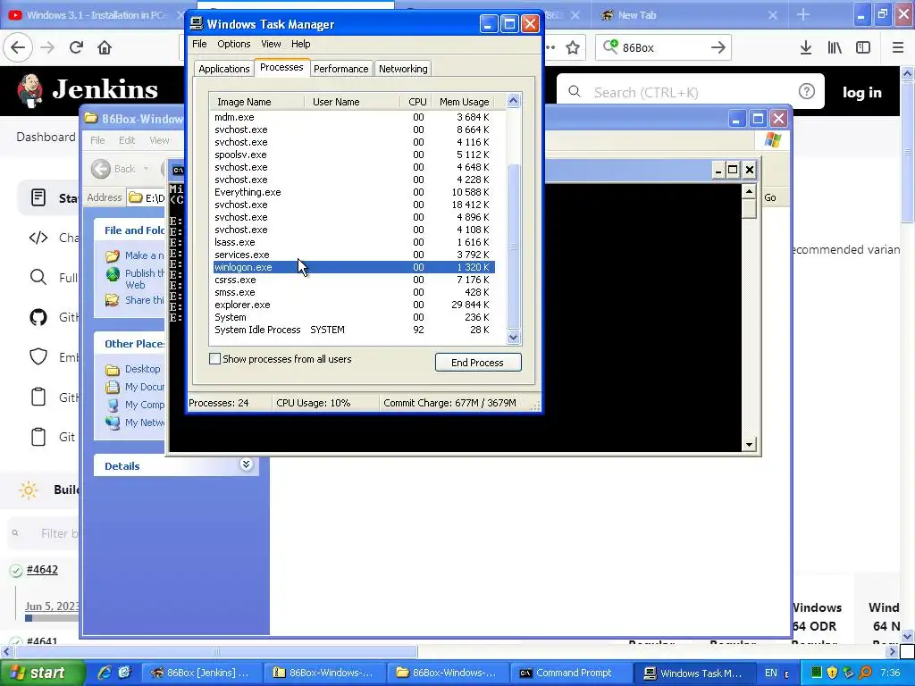Image resolution: width=915 pixels, height=686 pixels.
Task: Switch to the Performance tab
Action: (340, 69)
